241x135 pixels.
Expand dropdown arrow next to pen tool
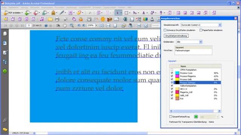tap(65, 13)
